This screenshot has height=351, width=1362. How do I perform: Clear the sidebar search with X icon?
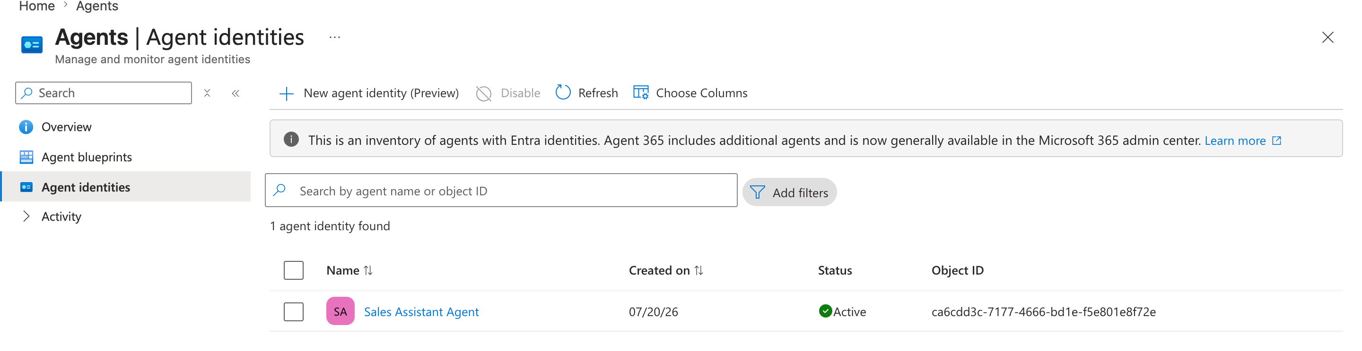coord(207,93)
